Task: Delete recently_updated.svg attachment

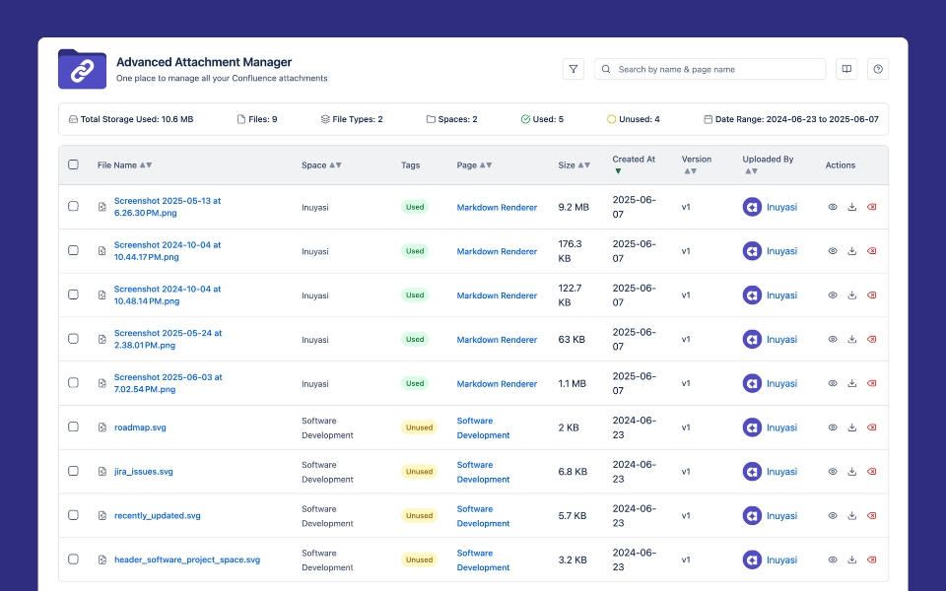Action: pos(871,516)
